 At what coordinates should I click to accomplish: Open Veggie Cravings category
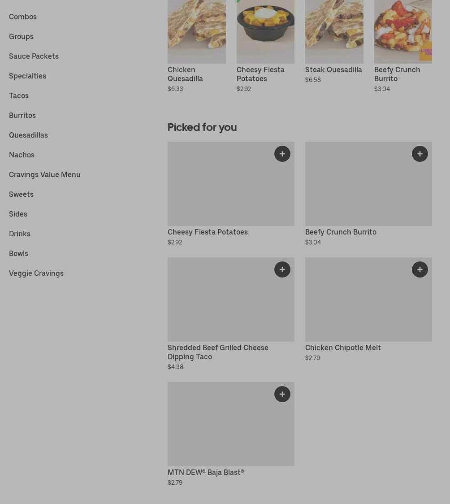(36, 273)
